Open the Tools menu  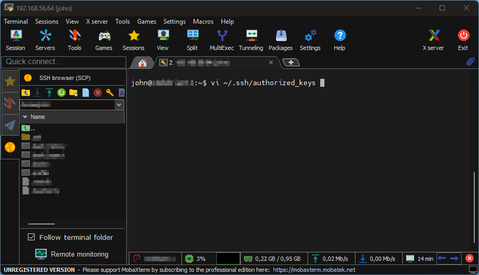(123, 22)
